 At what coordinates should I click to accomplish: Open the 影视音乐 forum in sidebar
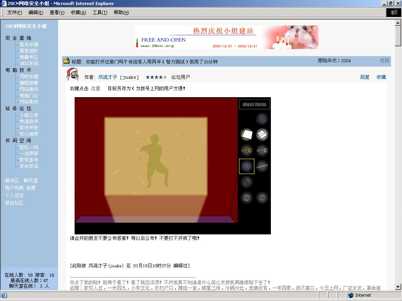[x=29, y=160]
